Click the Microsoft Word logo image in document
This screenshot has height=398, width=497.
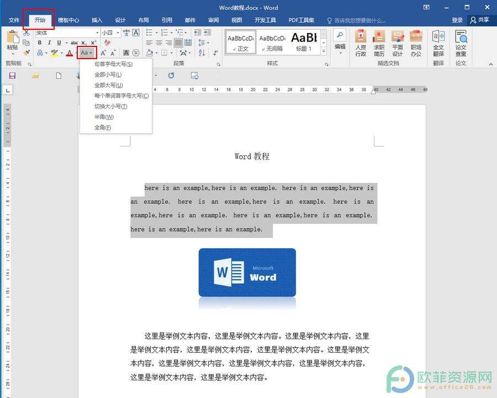coord(247,273)
